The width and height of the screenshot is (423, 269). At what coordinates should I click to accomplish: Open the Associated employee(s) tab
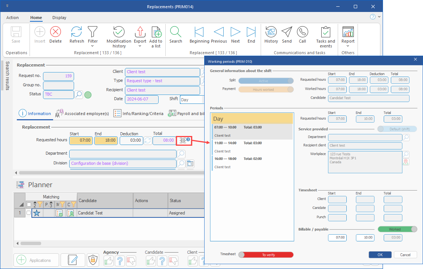[x=82, y=114]
